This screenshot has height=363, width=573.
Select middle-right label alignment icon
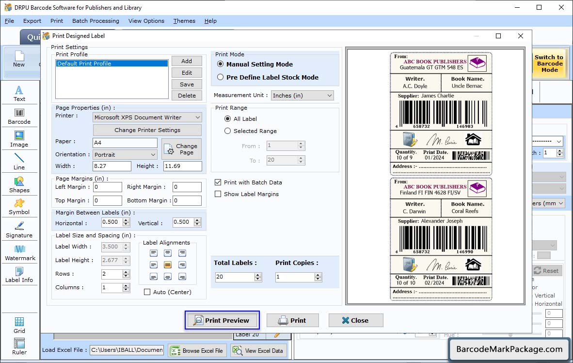(x=182, y=264)
